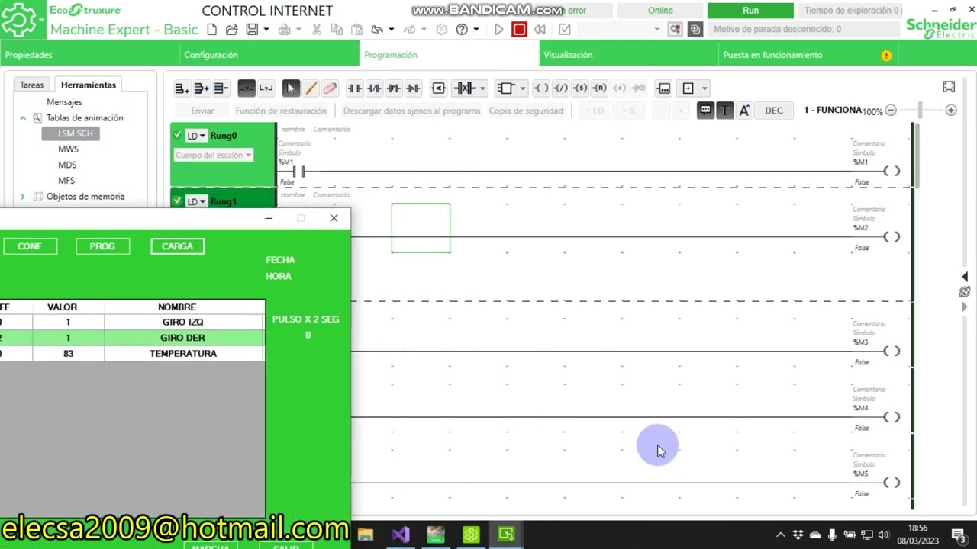
Task: Open the Propiedades tab
Action: coord(29,55)
